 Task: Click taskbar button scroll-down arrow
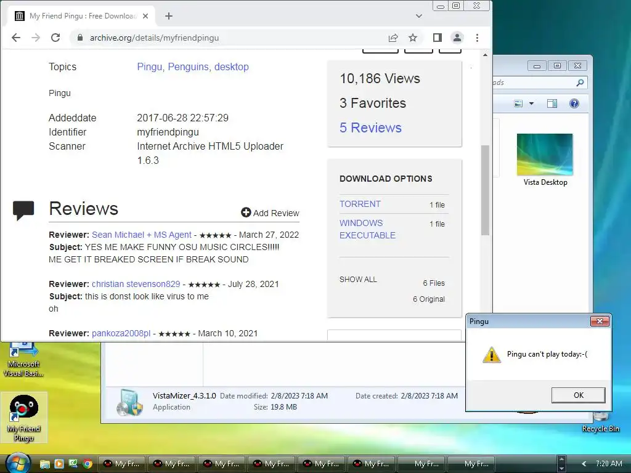562,468
